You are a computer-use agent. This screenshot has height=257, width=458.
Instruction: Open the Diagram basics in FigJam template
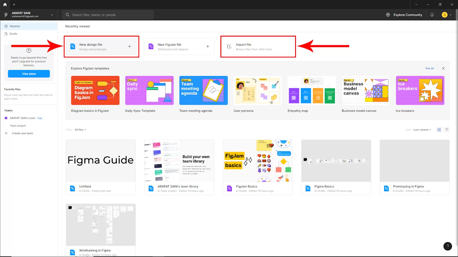(95, 90)
